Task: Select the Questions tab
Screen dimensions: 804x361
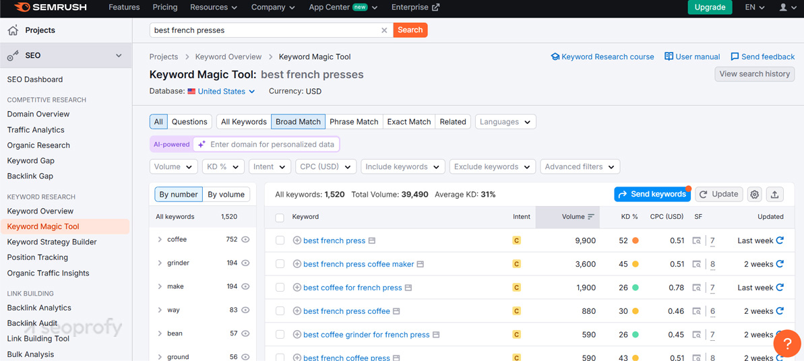Action: pos(190,122)
